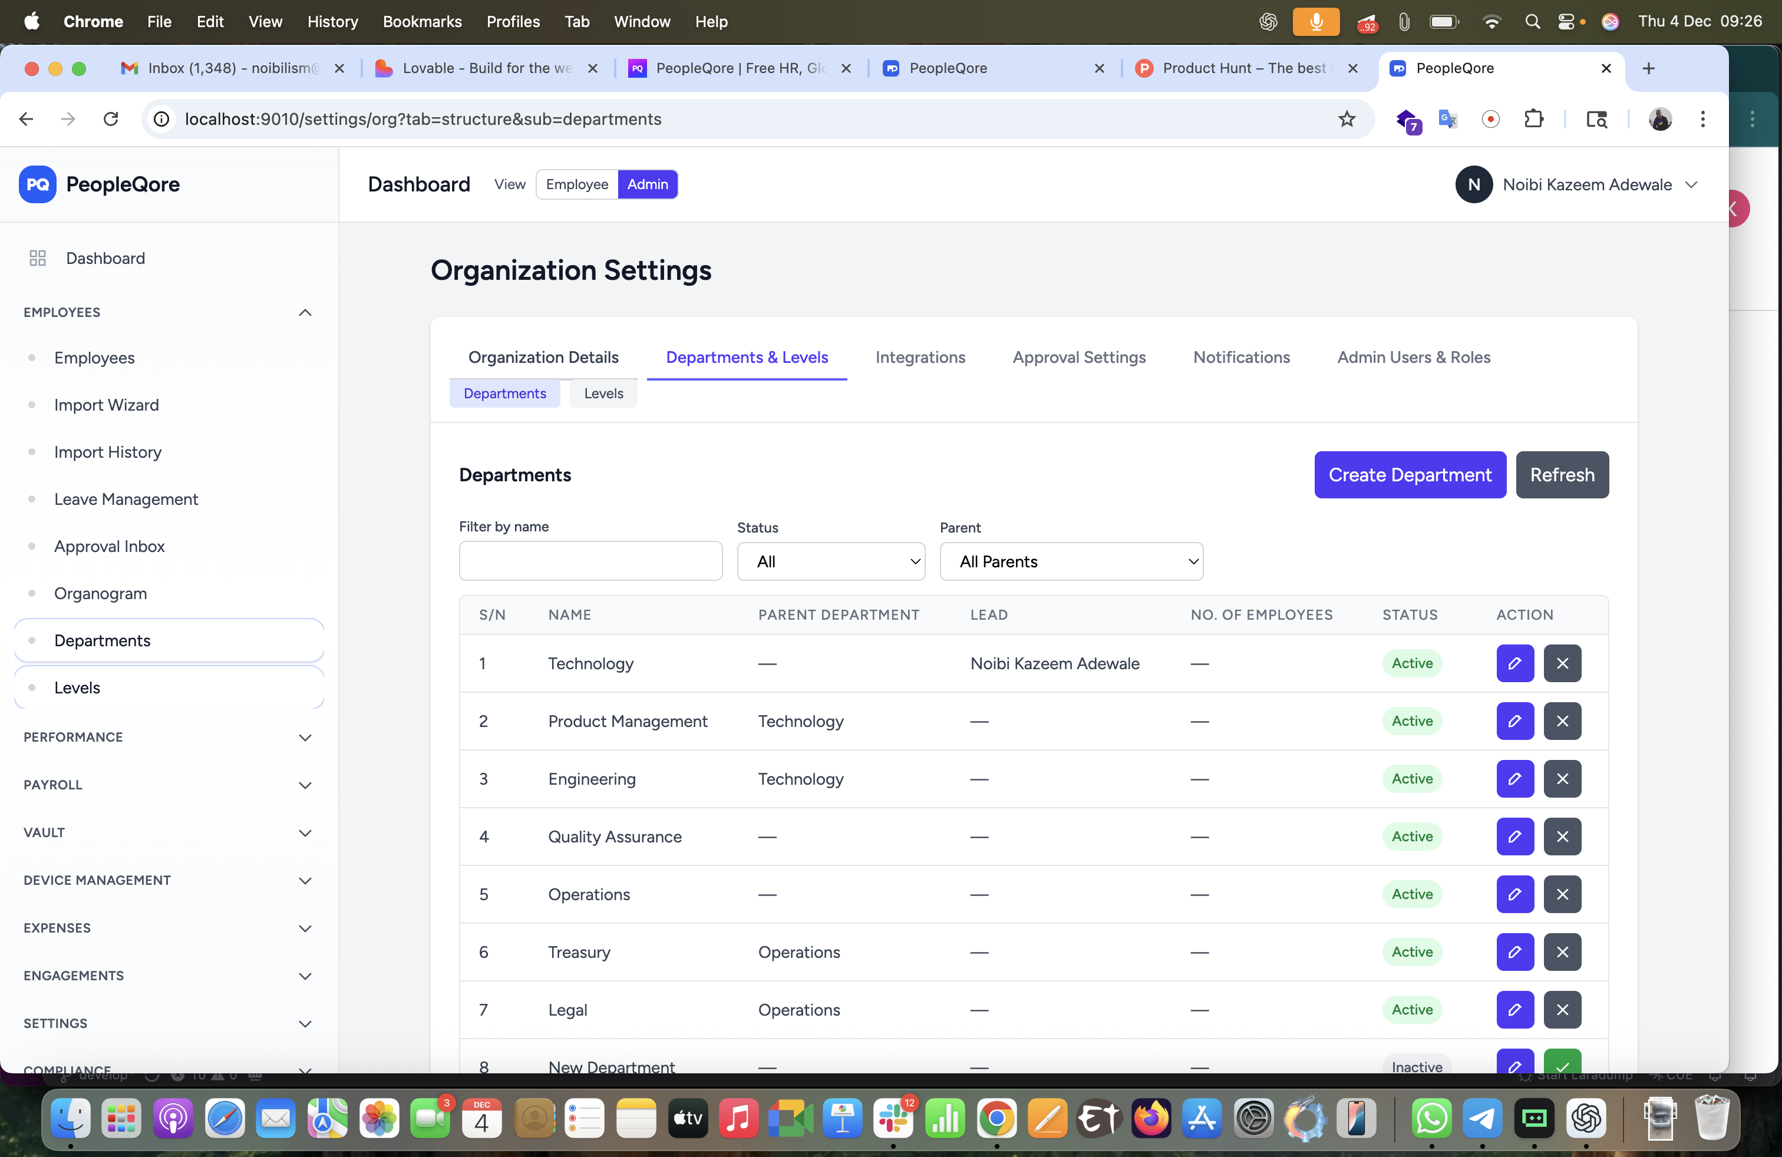Open the All Parents dropdown
This screenshot has width=1782, height=1157.
pyautogui.click(x=1071, y=561)
